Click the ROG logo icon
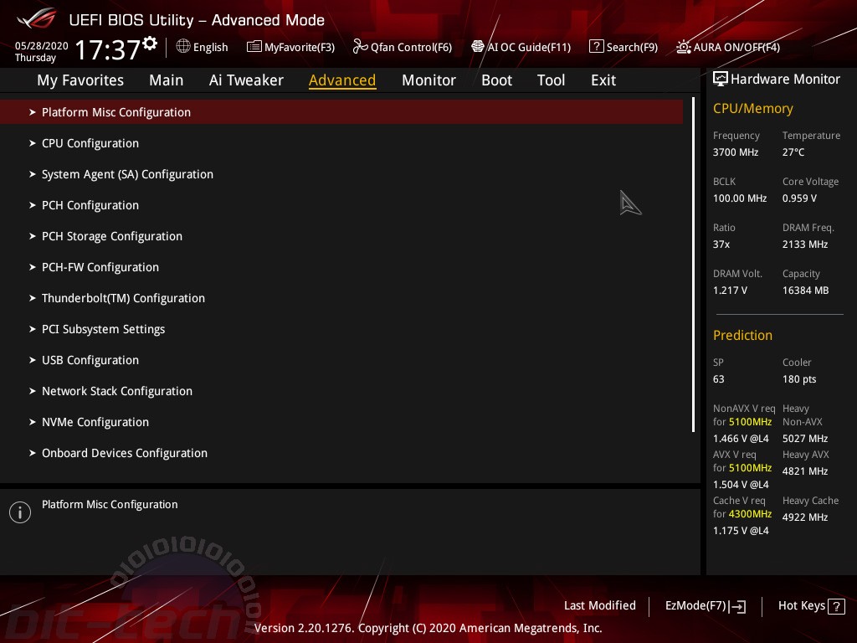The image size is (857, 643). (x=36, y=19)
